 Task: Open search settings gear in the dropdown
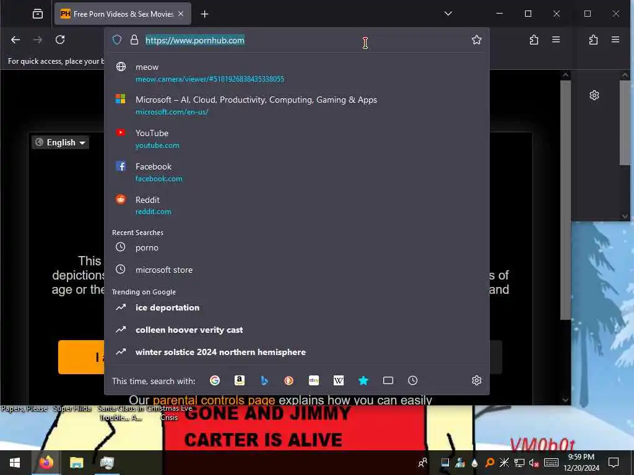(476, 380)
